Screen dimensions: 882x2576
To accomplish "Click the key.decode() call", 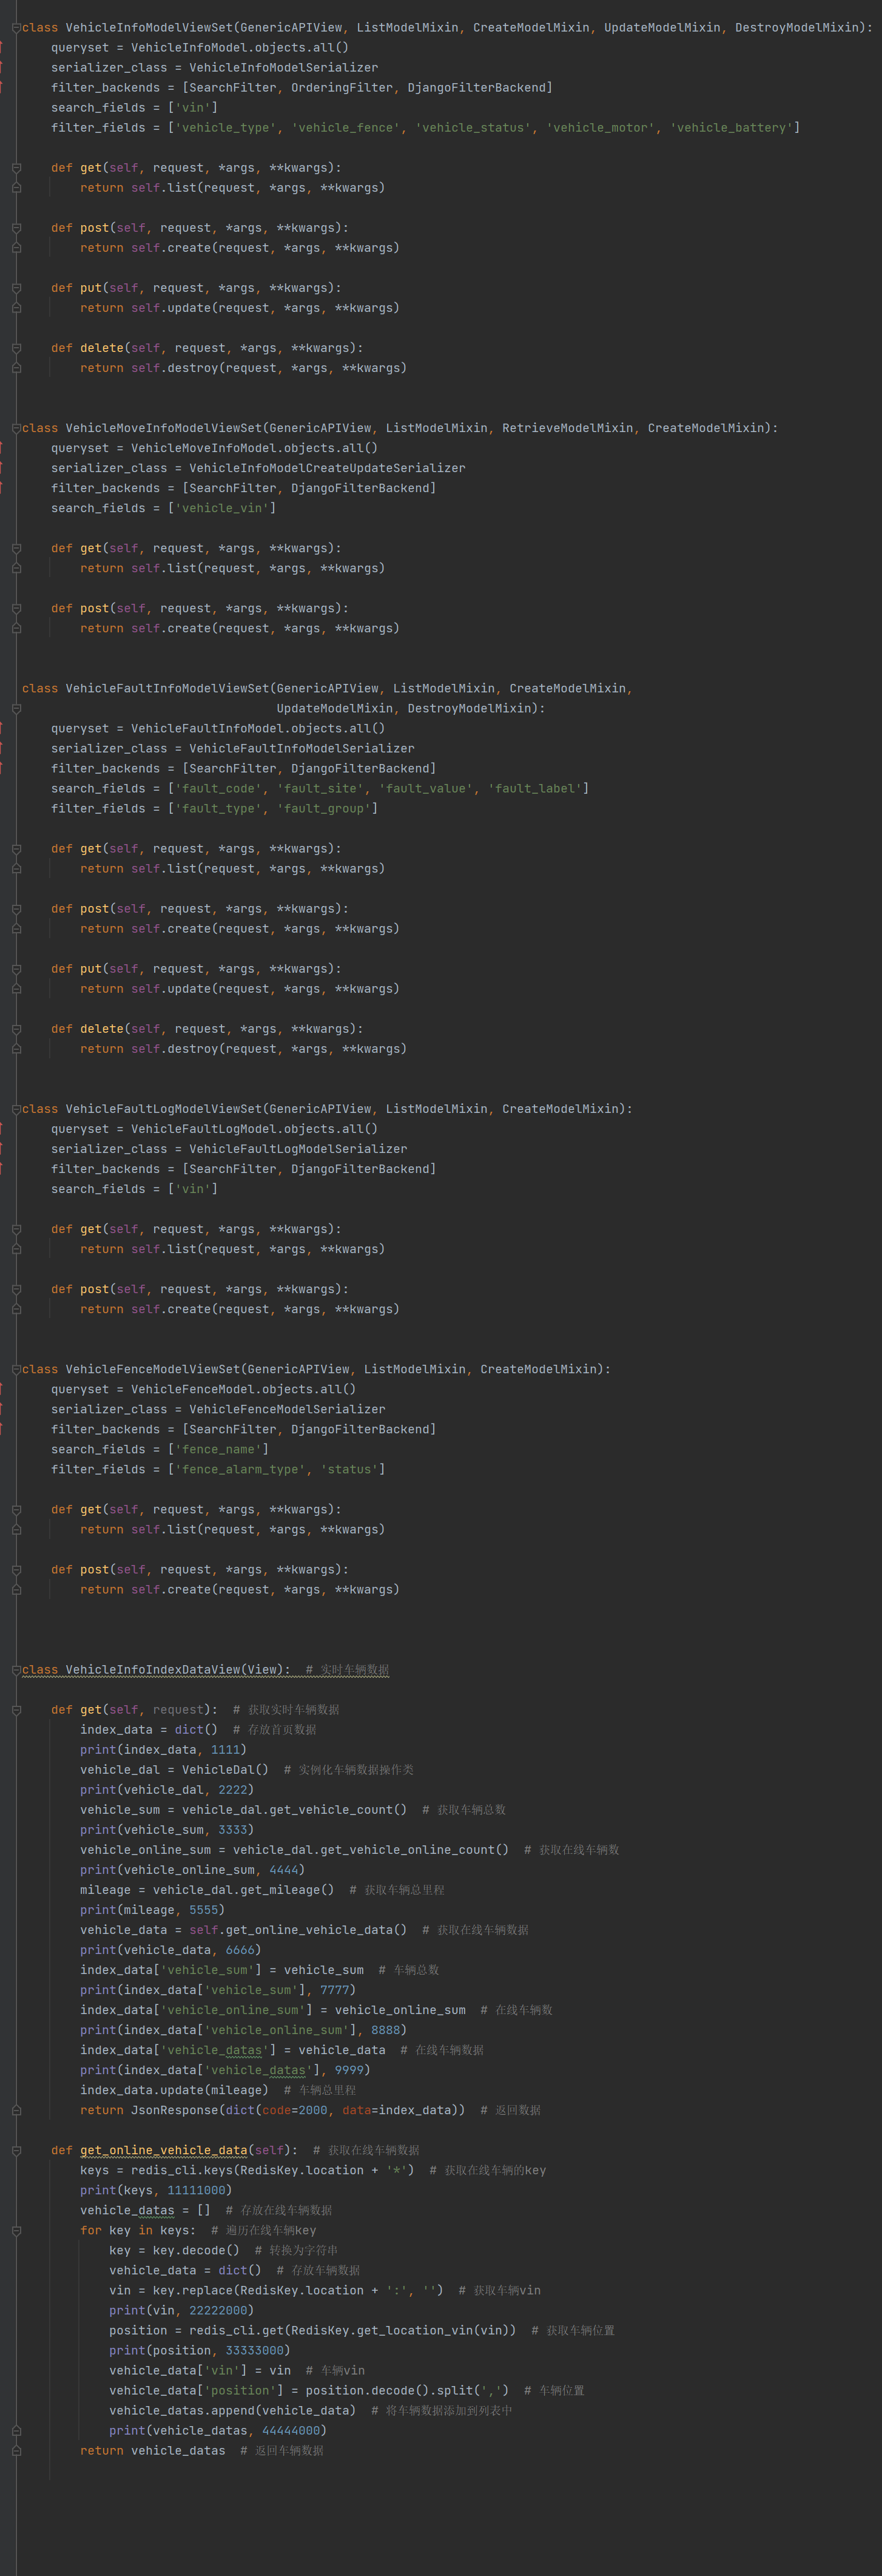I will pos(189,2251).
